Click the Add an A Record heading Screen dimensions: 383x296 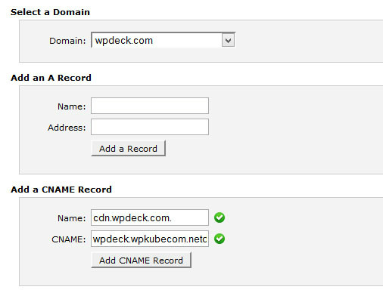pos(51,78)
